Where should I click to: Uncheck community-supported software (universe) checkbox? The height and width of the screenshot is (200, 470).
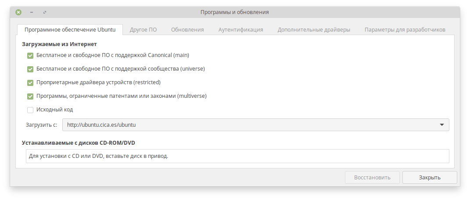point(30,69)
